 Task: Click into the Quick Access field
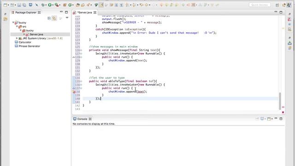pyautogui.click(x=260, y=5)
